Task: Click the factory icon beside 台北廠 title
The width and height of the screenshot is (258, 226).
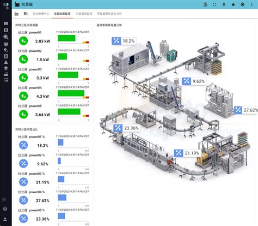Action: pyautogui.click(x=17, y=4)
